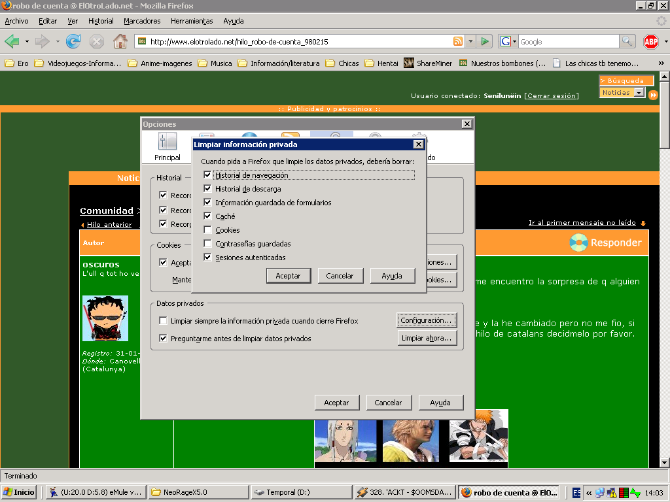Open the ShareMiner SM bookmark

tap(428, 63)
